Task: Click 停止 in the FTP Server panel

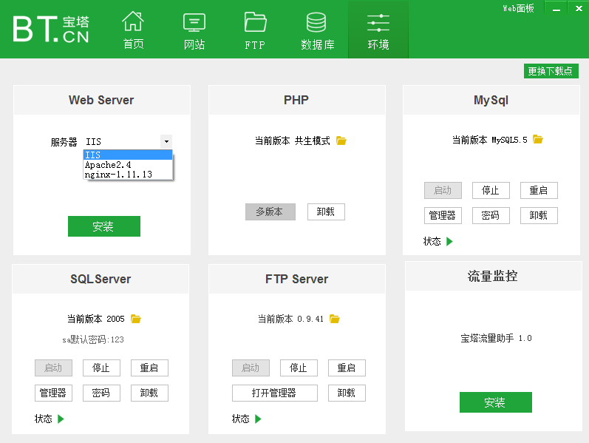Action: tap(299, 368)
